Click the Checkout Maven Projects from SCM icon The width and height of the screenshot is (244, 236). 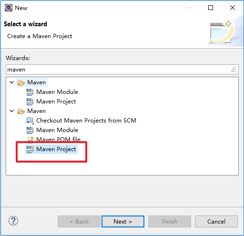coord(30,121)
